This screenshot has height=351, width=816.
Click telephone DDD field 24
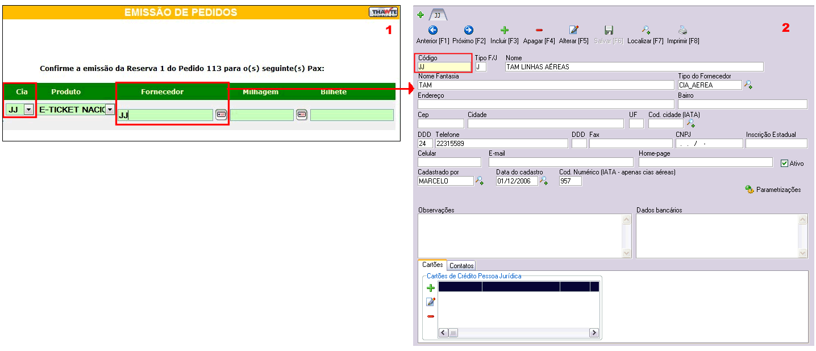tap(425, 144)
